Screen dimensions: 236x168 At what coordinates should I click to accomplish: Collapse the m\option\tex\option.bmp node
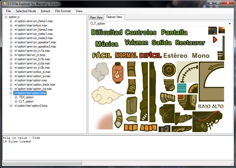[x=11, y=93]
